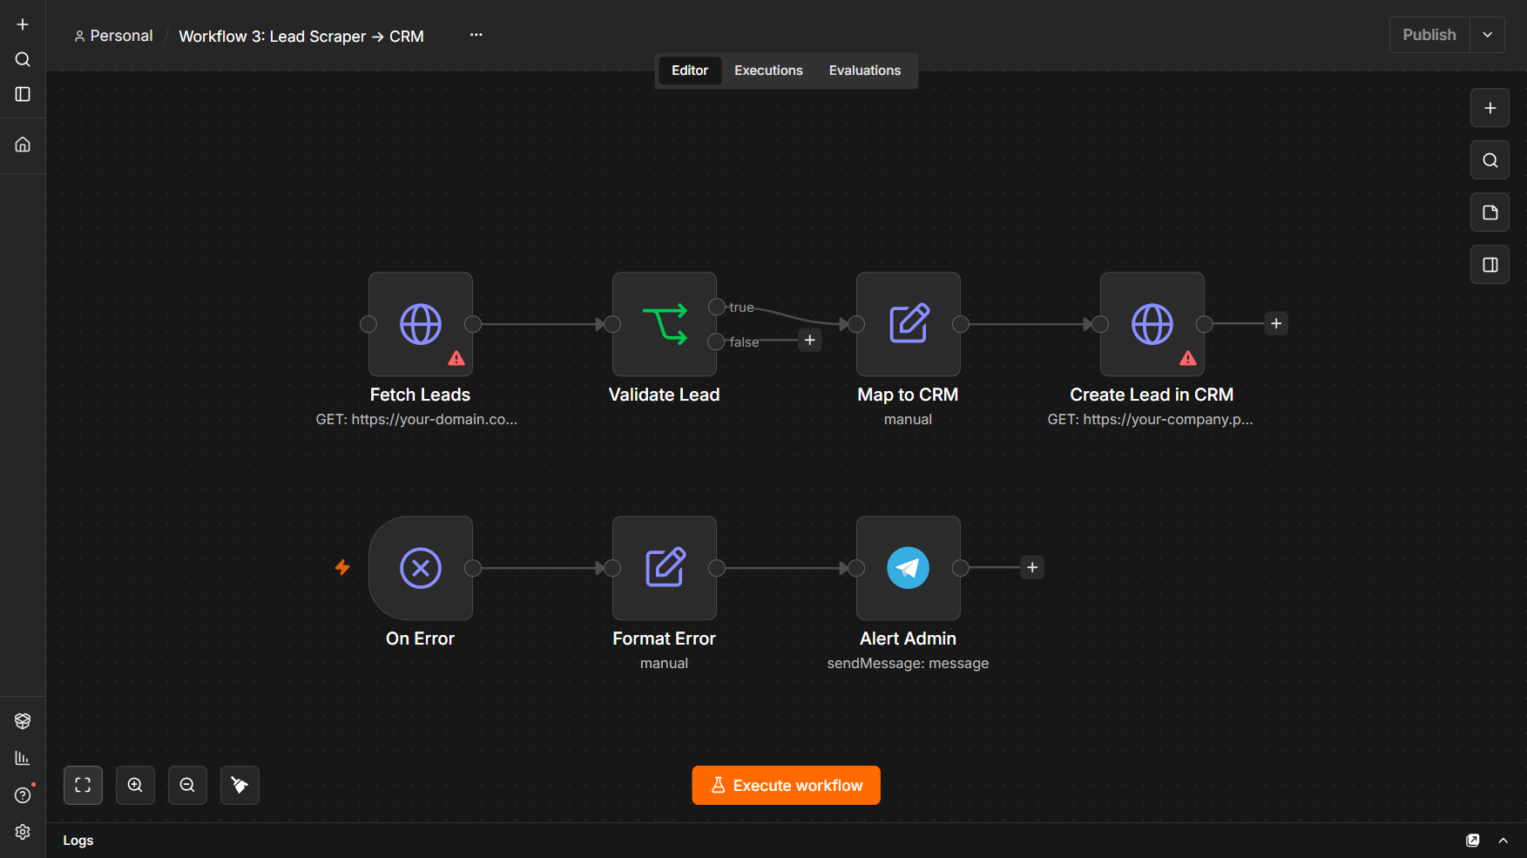Tidy up nodes with the broom icon
The width and height of the screenshot is (1527, 858).
pos(240,785)
